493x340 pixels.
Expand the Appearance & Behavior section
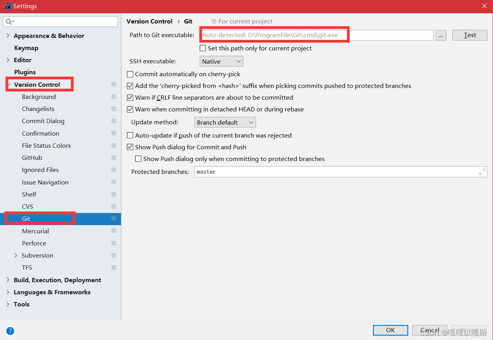tap(8, 36)
